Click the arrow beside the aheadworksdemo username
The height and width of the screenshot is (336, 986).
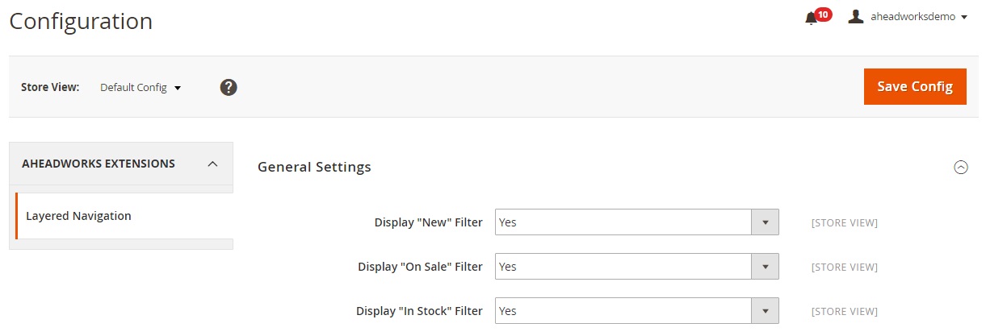click(x=964, y=17)
